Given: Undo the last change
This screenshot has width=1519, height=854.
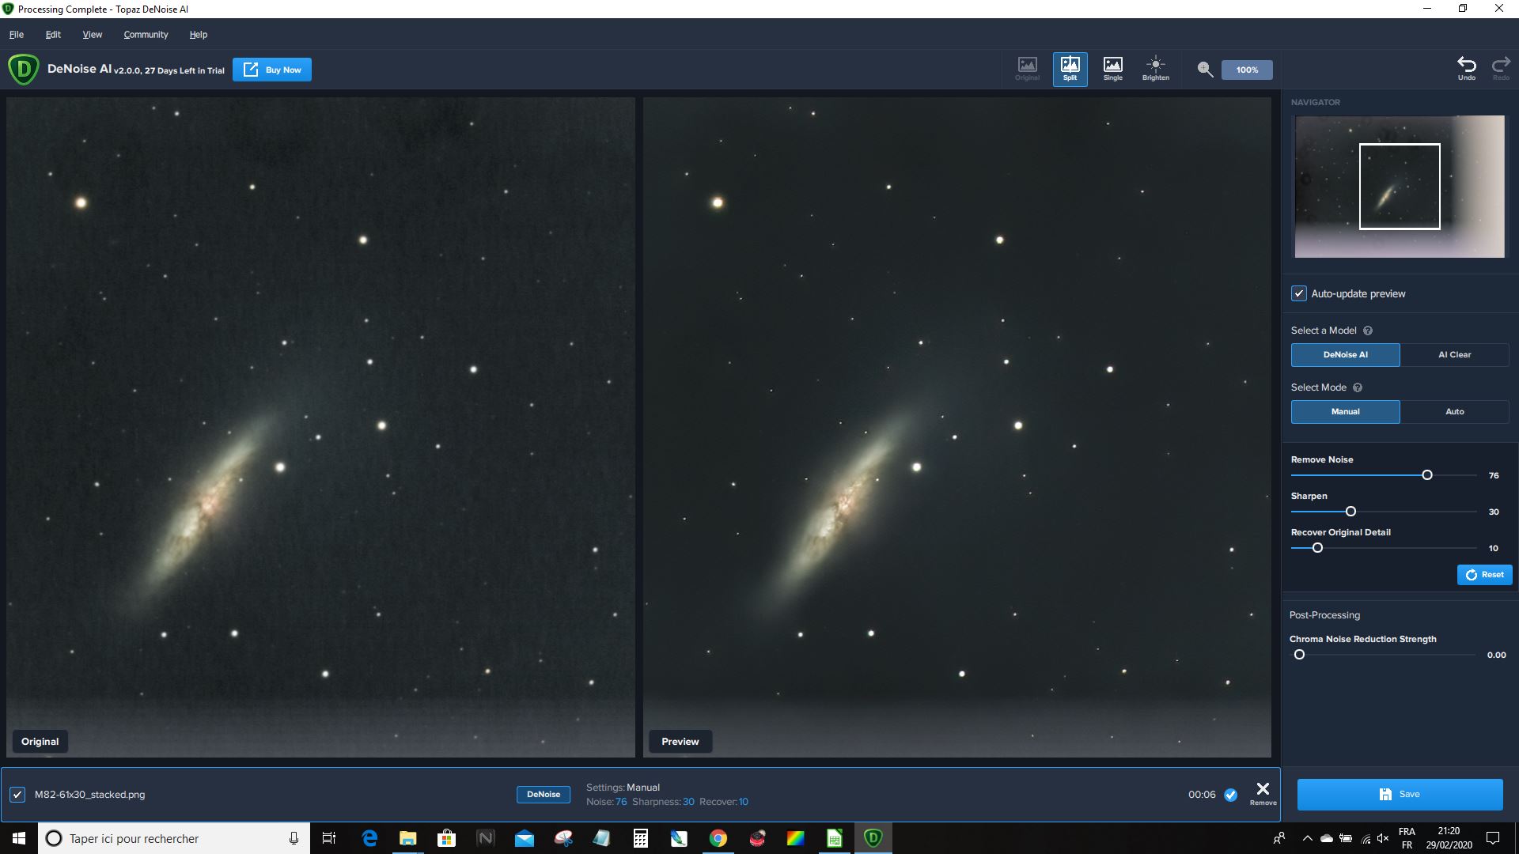Looking at the screenshot, I should click(x=1467, y=68).
